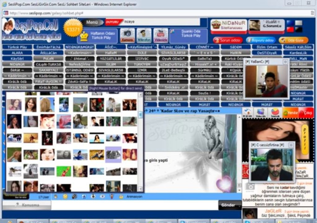
Task: Select the black theme color swatch
Action: click(299, 30)
